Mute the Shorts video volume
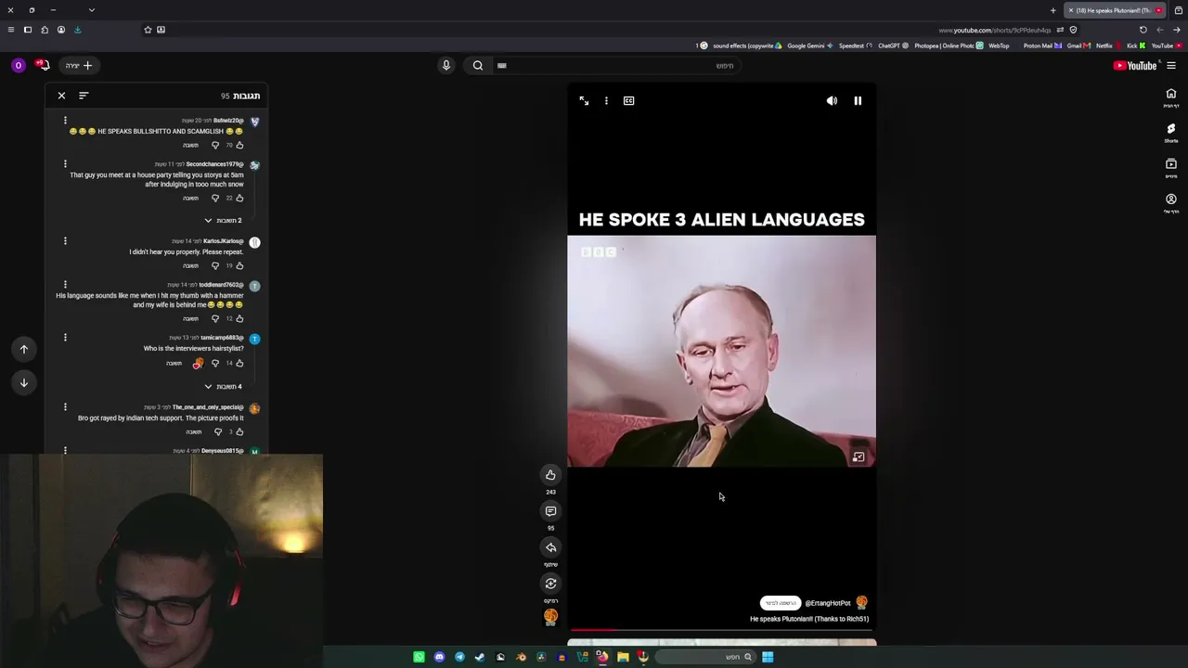This screenshot has height=668, width=1188. click(x=832, y=100)
